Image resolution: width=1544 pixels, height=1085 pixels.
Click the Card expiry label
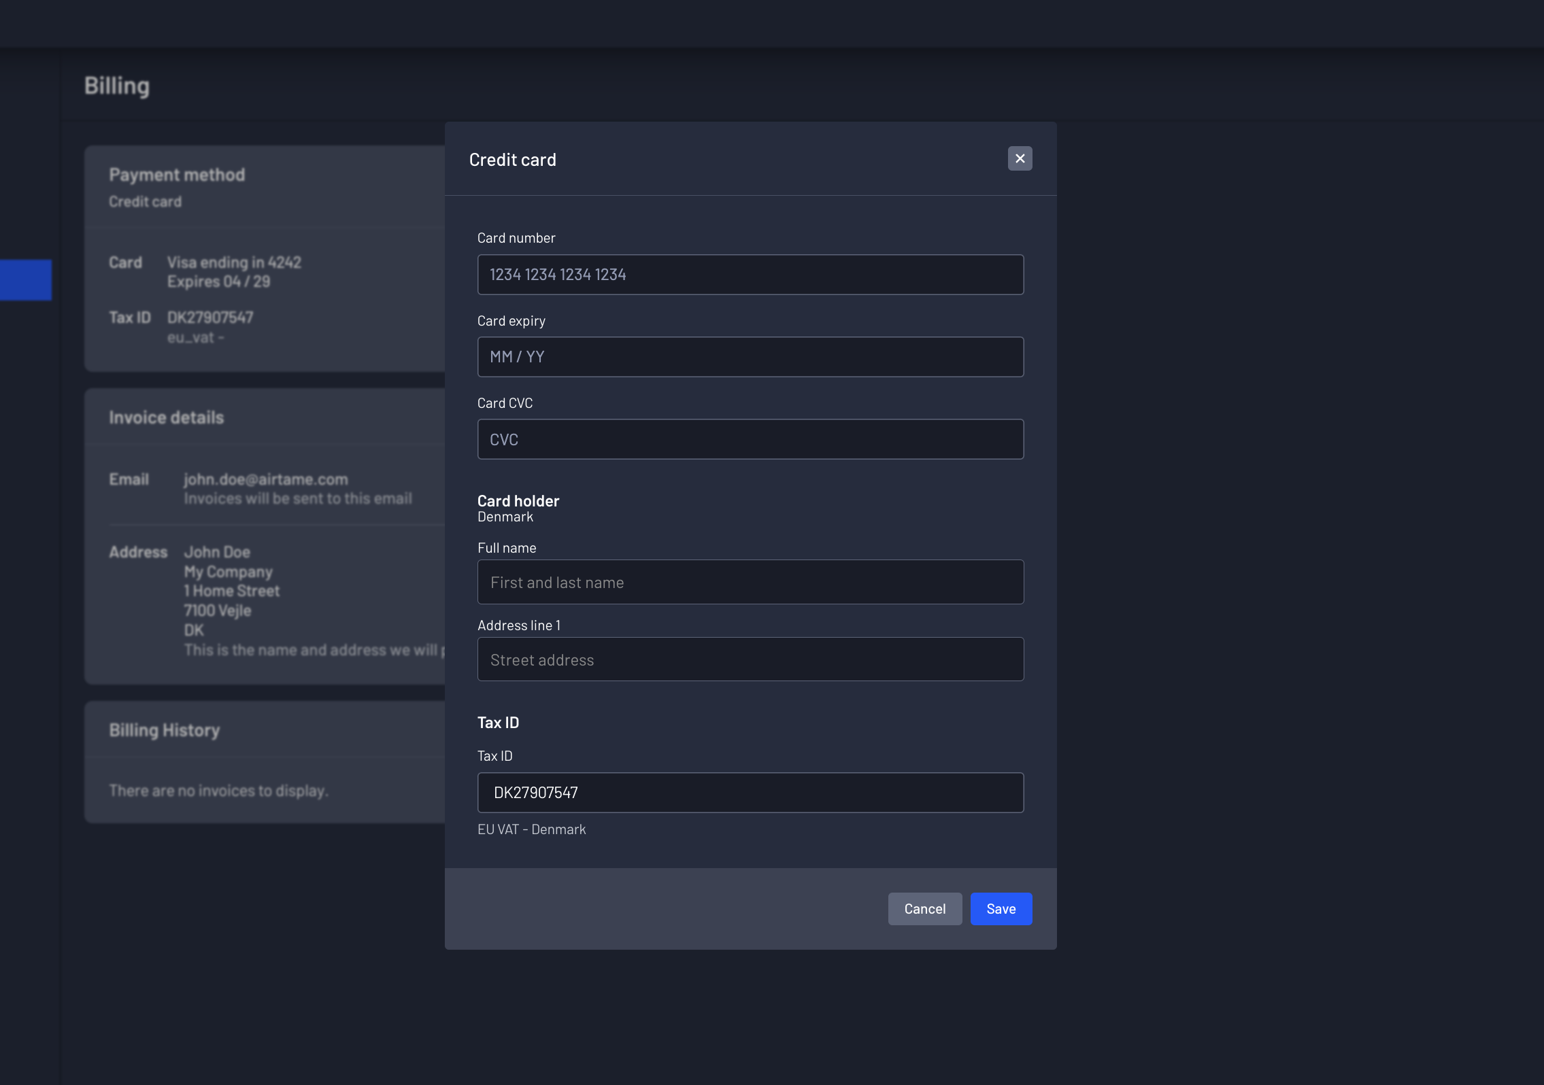(x=511, y=321)
